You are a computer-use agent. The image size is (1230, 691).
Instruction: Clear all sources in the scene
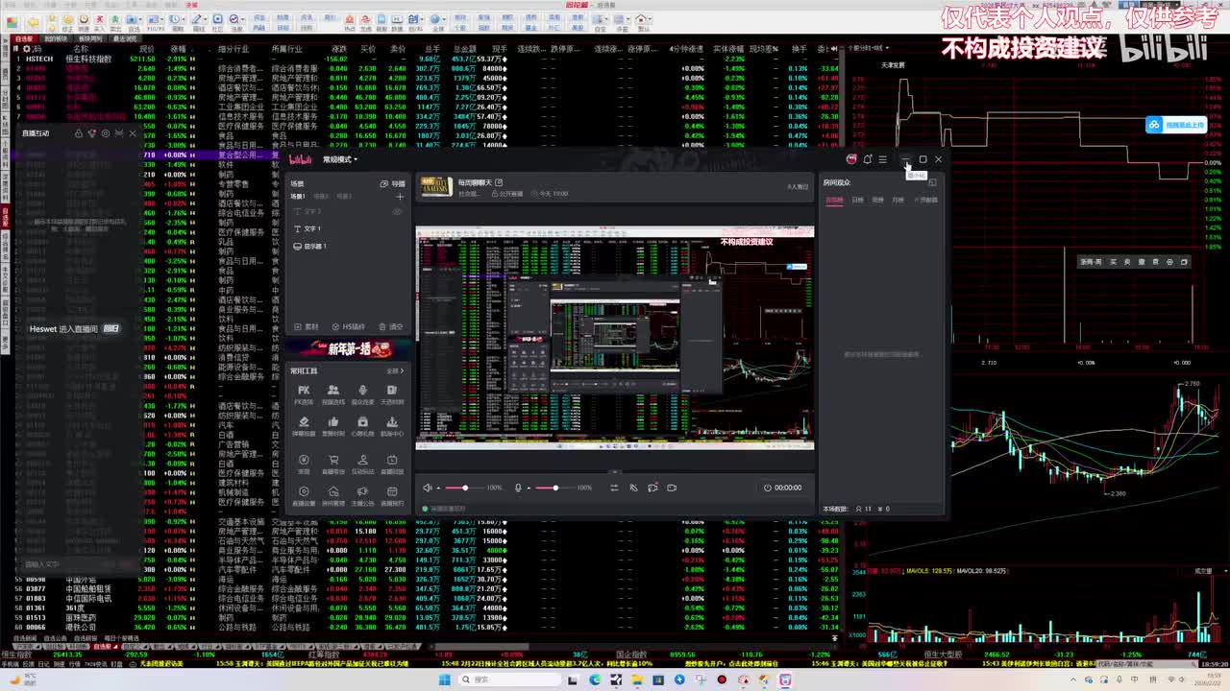(x=391, y=326)
